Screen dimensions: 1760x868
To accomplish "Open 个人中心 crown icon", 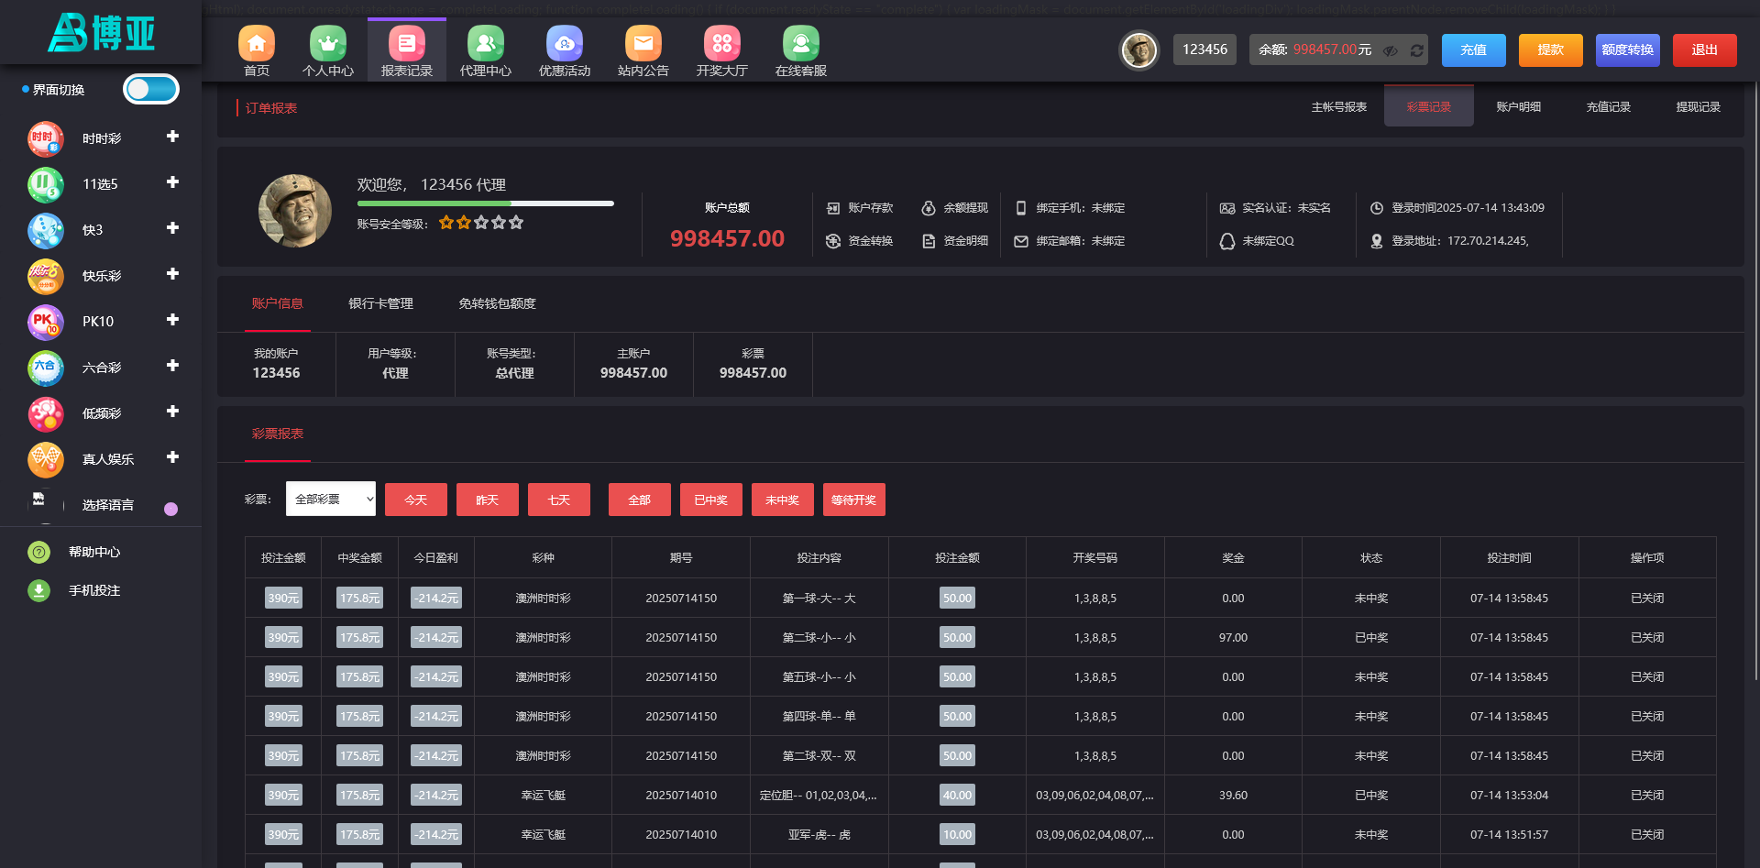I will click(328, 43).
